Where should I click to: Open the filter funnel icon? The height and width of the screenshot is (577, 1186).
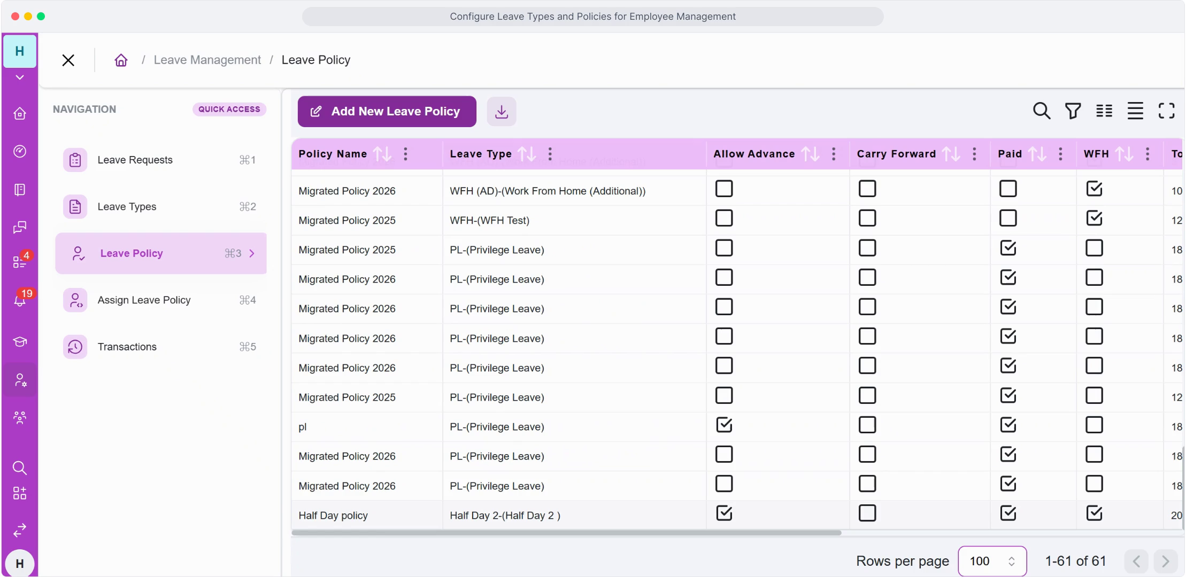[1073, 111]
